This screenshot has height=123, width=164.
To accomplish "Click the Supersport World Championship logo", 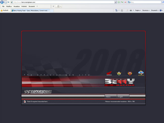I will coord(38,92).
